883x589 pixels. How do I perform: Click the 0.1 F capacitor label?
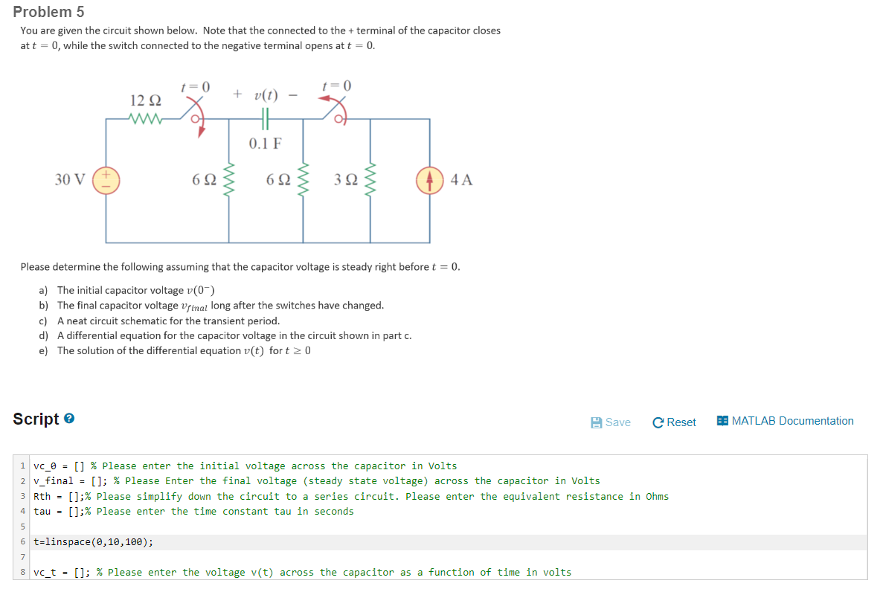coord(266,144)
